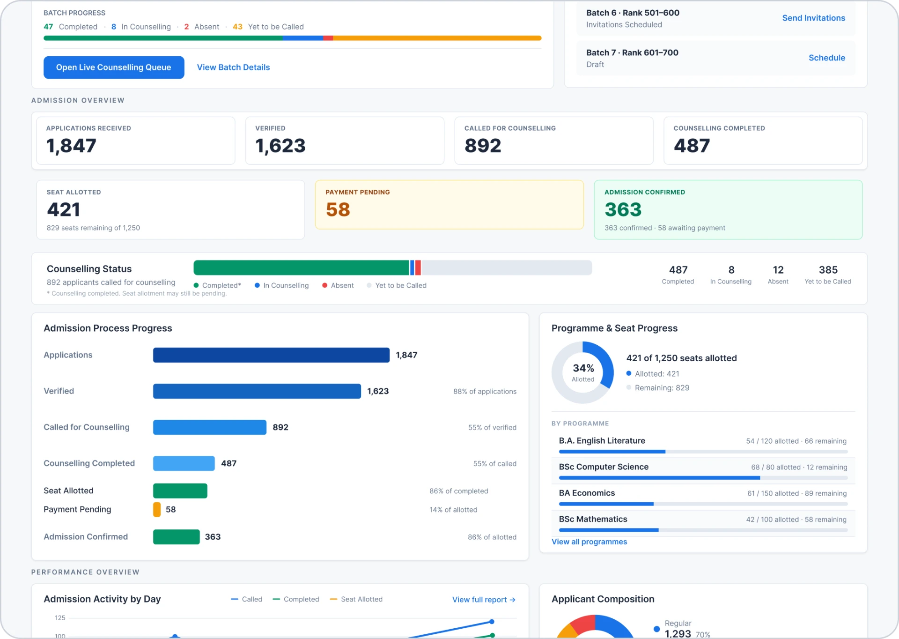Image resolution: width=899 pixels, height=639 pixels.
Task: Click the Counselling Completed bar 487
Action: tap(184, 463)
